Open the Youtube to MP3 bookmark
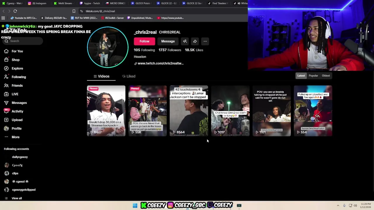Image resolution: width=374 pixels, height=210 pixels. pyautogui.click(x=24, y=18)
